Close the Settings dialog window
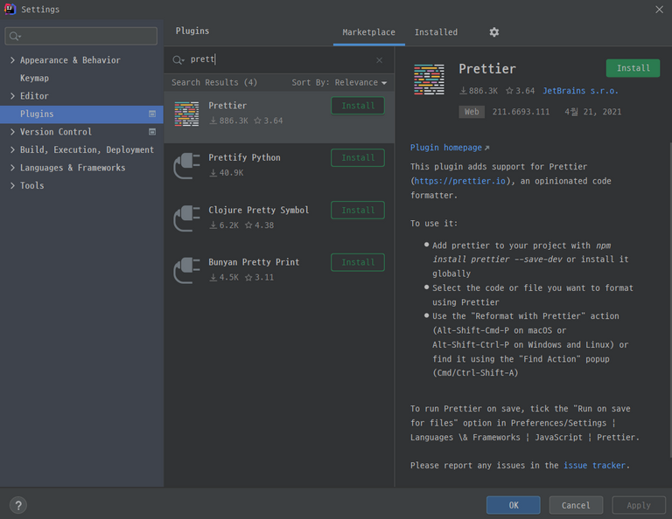The width and height of the screenshot is (672, 519). tap(659, 10)
